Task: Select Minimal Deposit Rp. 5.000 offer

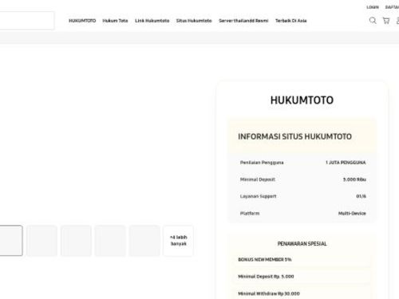Action: [302, 277]
